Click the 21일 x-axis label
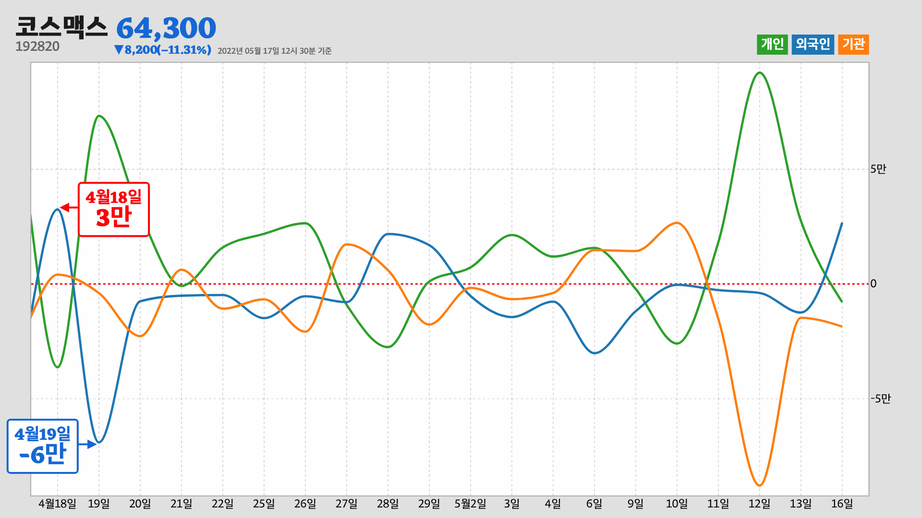 point(182,504)
